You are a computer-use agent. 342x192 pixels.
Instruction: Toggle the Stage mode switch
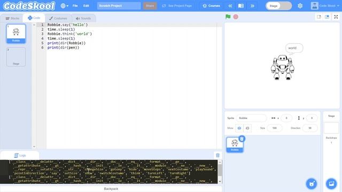point(279,6)
